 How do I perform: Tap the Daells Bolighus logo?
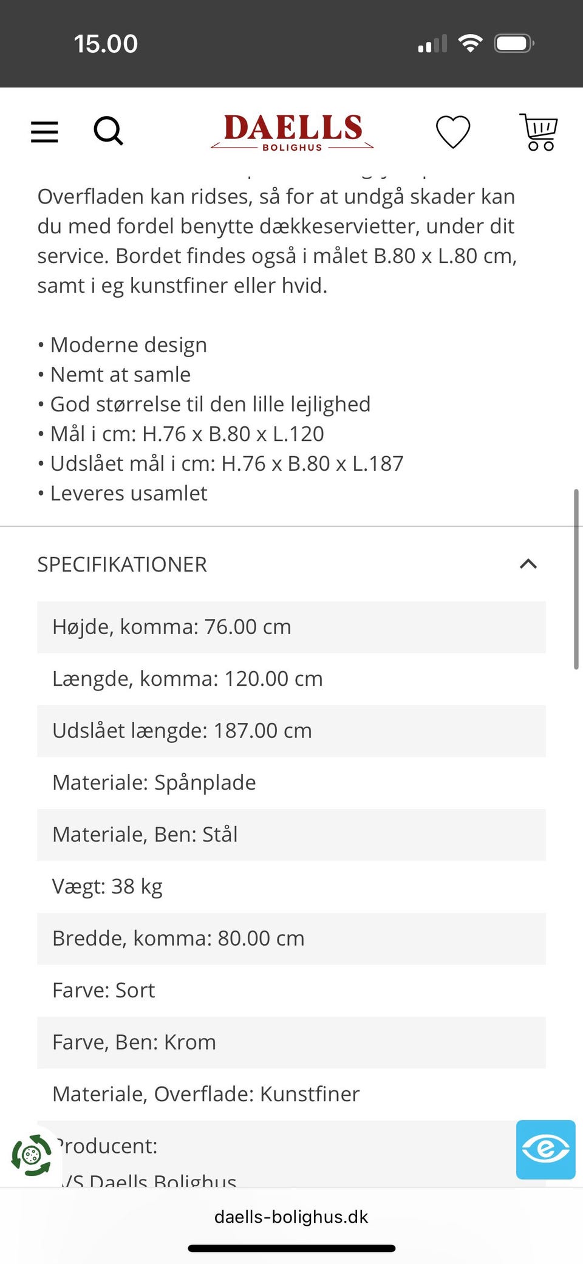coord(292,132)
